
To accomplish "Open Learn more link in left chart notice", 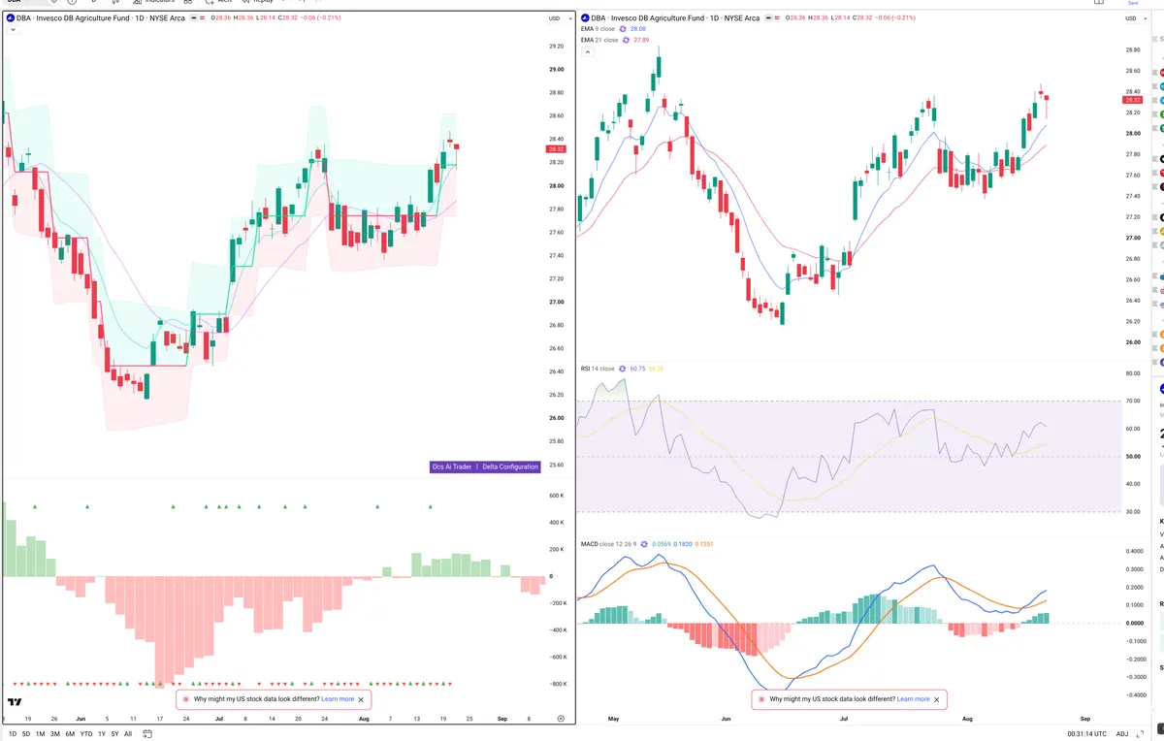I will pos(338,699).
